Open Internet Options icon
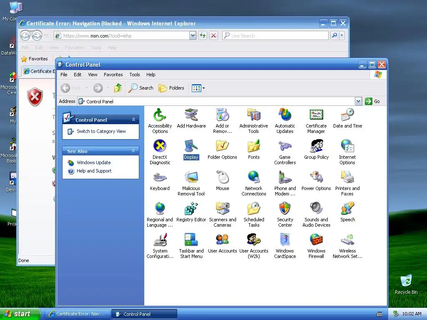This screenshot has width=427, height=320. [347, 152]
